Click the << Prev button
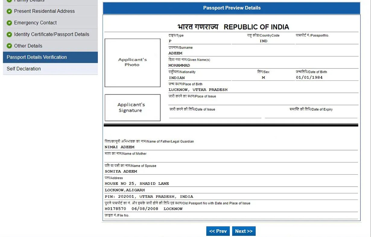Viewport: 371px width, 237px height. 218,231
